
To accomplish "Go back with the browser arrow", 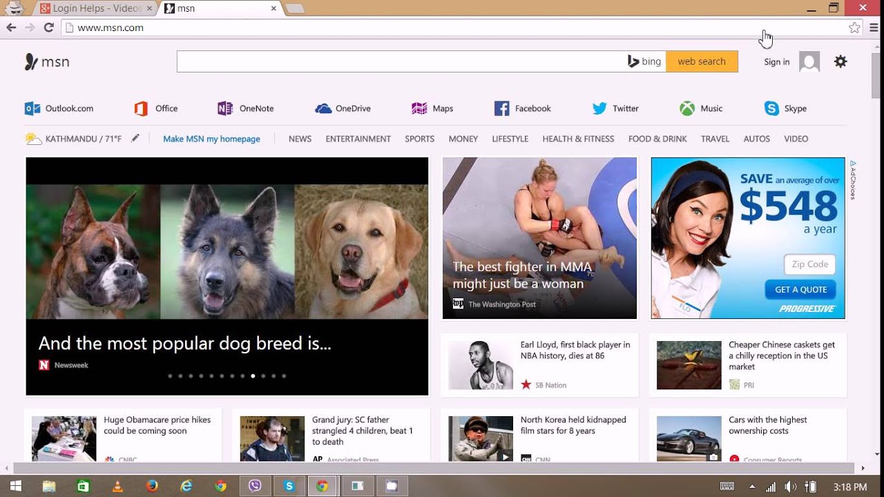I will 11,28.
